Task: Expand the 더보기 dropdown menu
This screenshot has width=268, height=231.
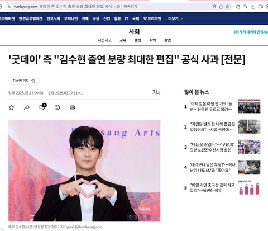Action: pyautogui.click(x=175, y=18)
